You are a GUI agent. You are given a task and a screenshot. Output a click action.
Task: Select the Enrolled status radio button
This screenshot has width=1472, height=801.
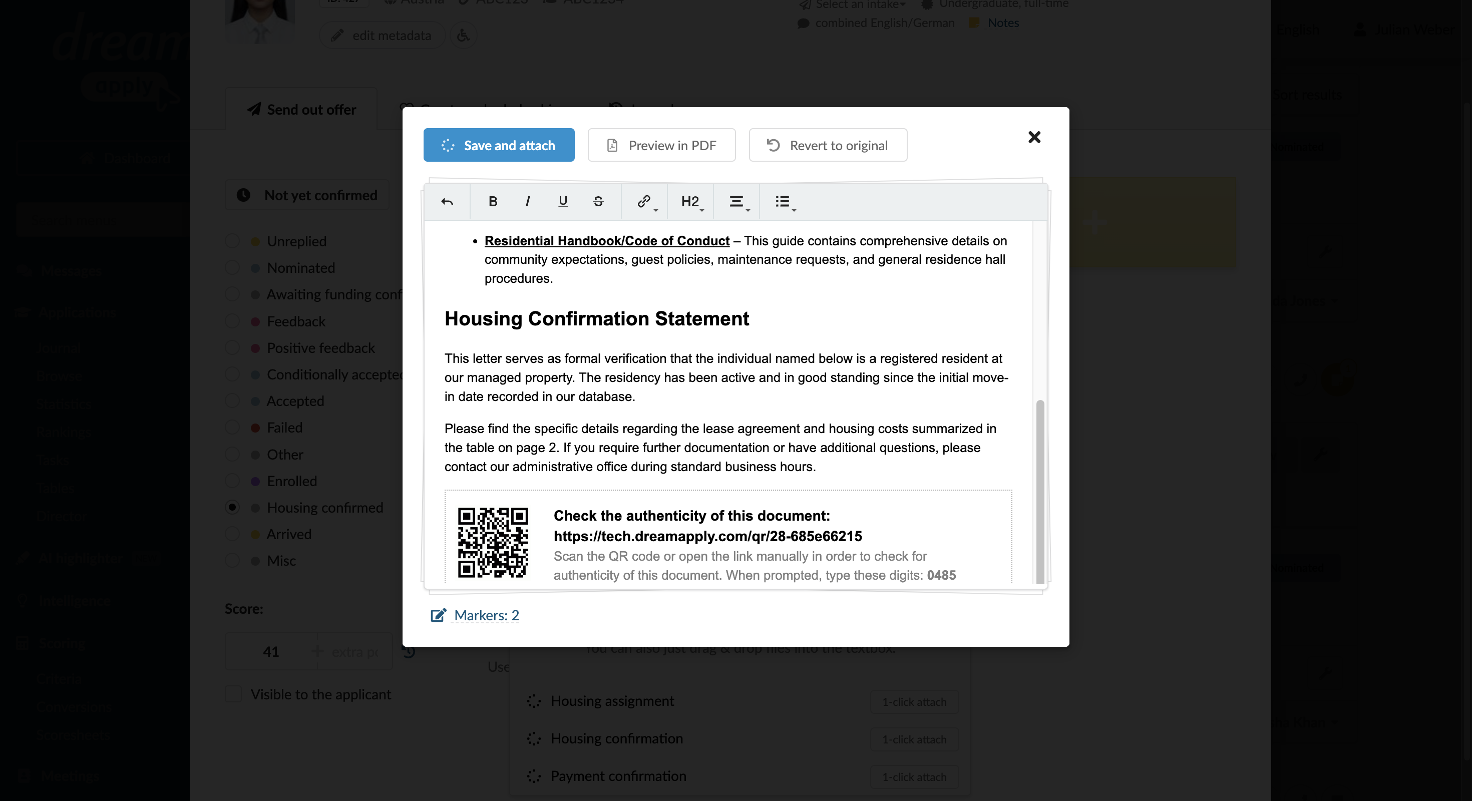click(x=232, y=481)
